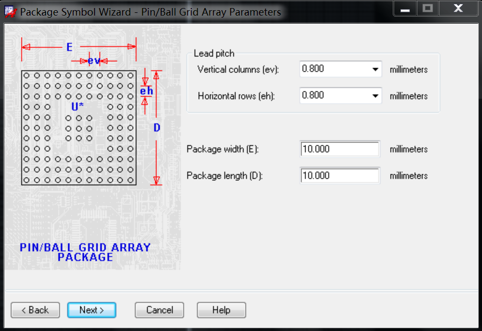Click the millimeters unit beside Package length

click(408, 176)
